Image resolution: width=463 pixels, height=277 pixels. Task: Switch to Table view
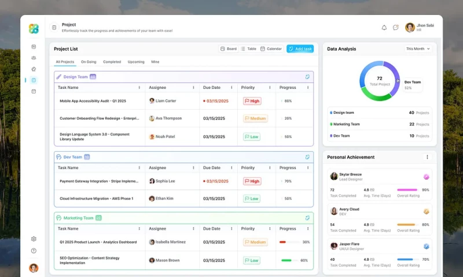(x=248, y=49)
